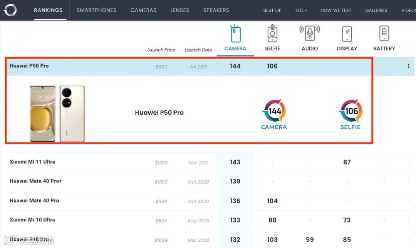Sort by Launch Date column
The image size is (416, 248).
click(x=198, y=50)
